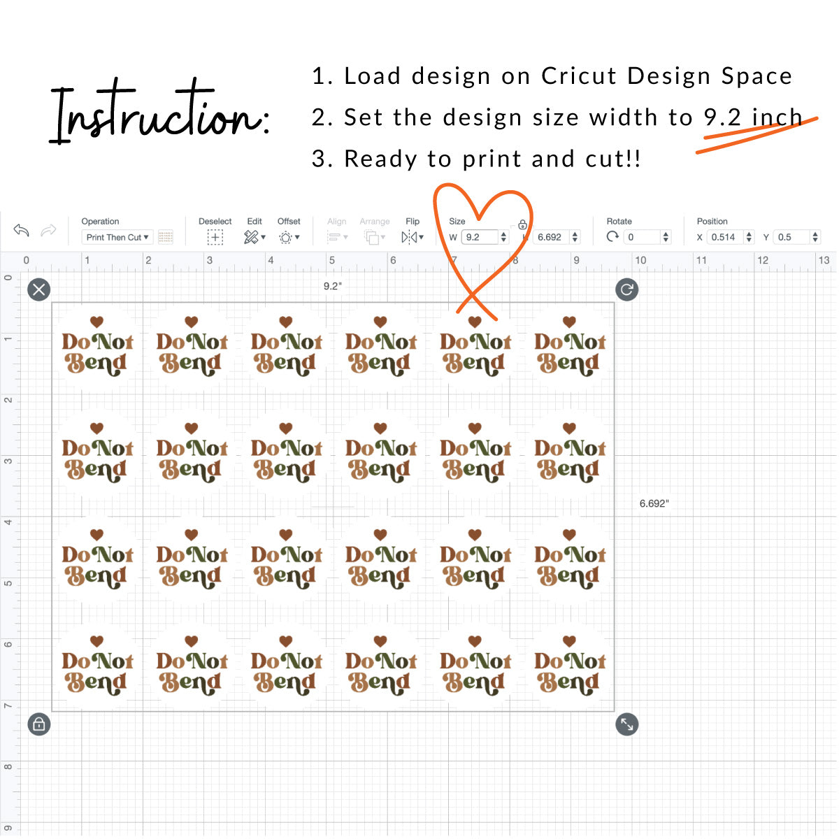Click the height 6.692 input field
839x839 pixels.
[552, 238]
